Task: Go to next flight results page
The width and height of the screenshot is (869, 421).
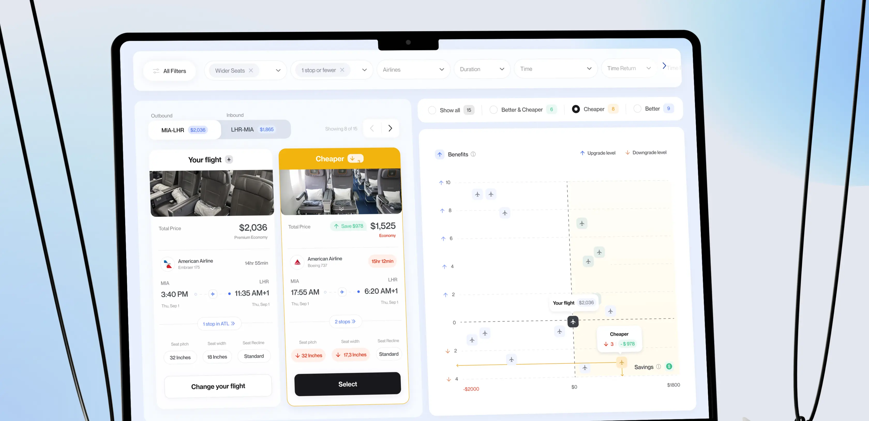Action: coord(390,128)
